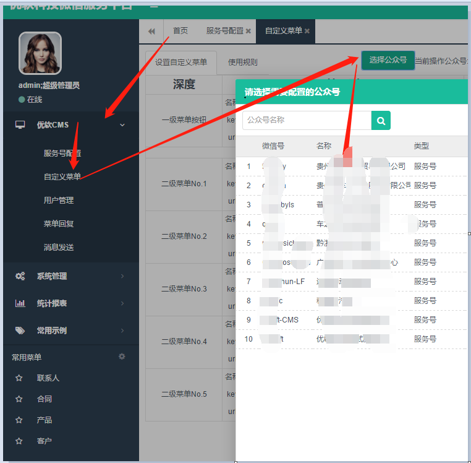Click the double-left arrow tab scroll icon
This screenshot has width=471, height=463.
(151, 32)
